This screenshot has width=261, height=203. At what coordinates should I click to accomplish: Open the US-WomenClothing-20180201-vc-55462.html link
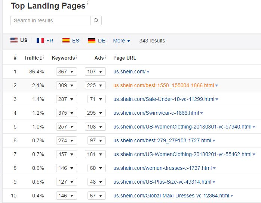coord(182,154)
